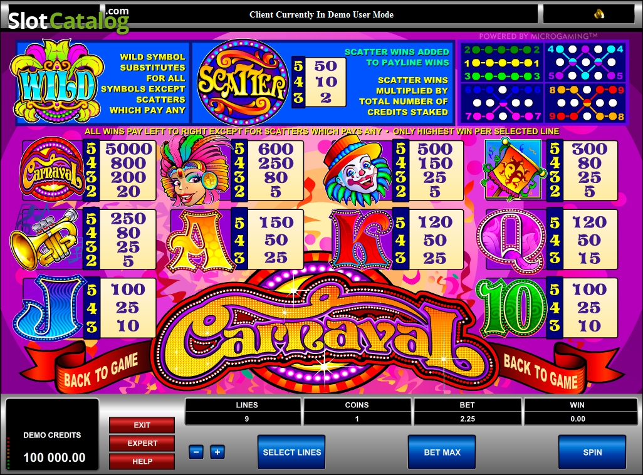Switch to Expert mode
This screenshot has height=475, width=643.
(142, 444)
